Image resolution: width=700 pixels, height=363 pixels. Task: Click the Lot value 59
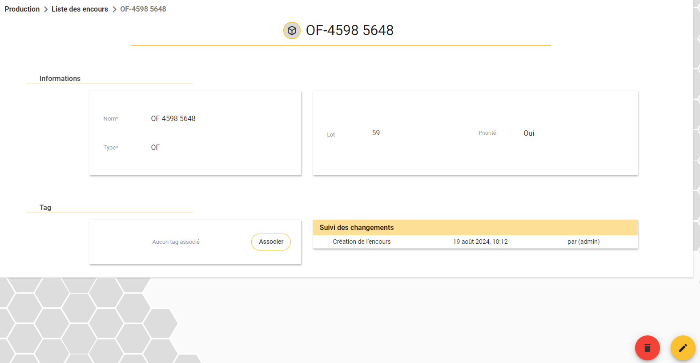(376, 133)
